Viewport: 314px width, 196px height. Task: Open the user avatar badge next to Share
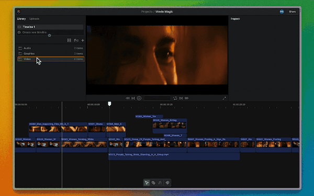click(x=282, y=11)
